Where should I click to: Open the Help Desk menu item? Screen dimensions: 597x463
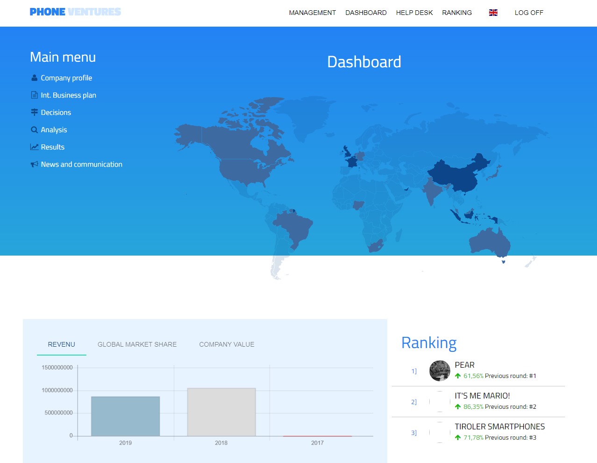(x=414, y=13)
